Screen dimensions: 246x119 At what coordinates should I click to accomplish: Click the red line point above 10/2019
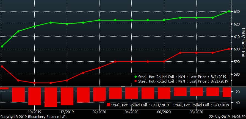34,83
